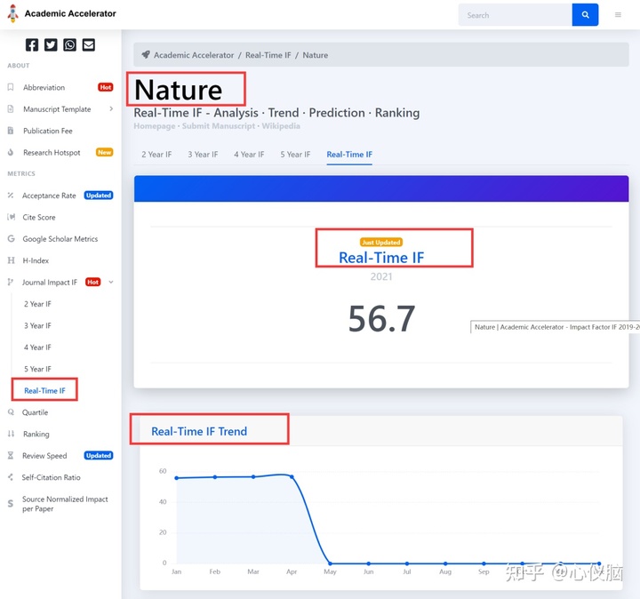
Task: Open Cite Score in the sidebar
Action: (x=39, y=217)
